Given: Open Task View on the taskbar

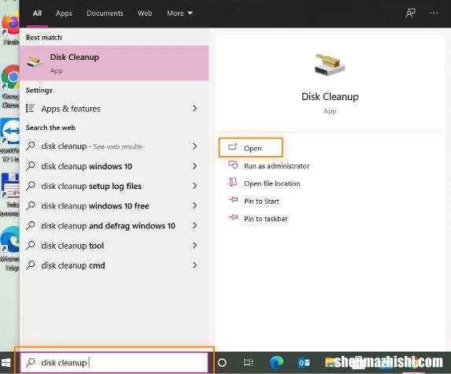Looking at the screenshot, I should [249, 362].
